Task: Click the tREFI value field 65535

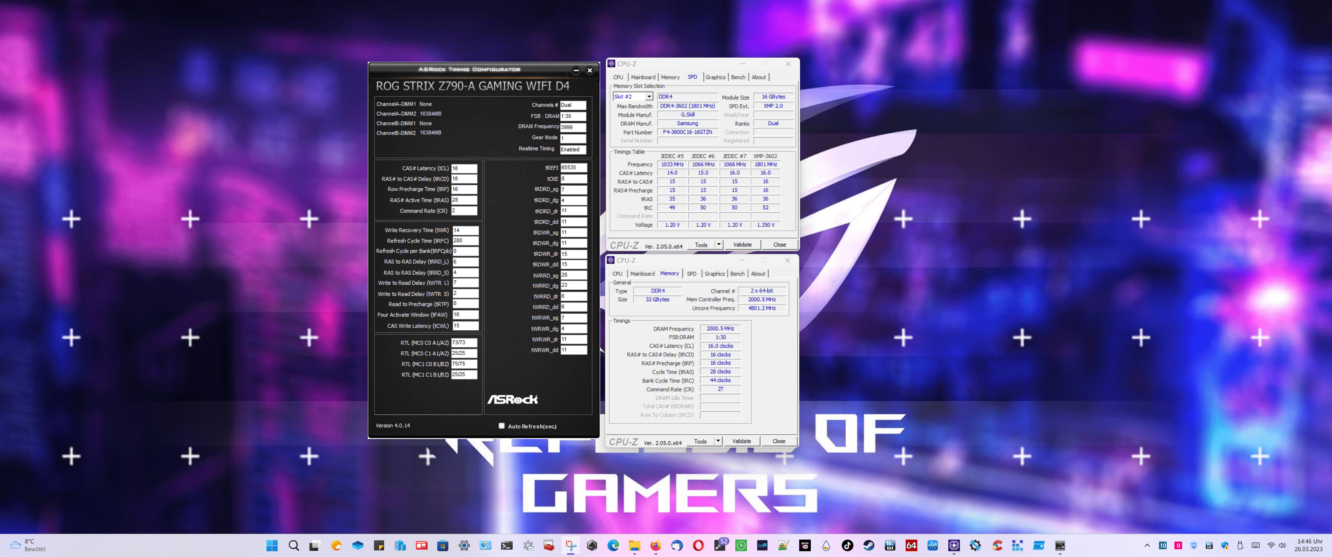Action: click(573, 167)
